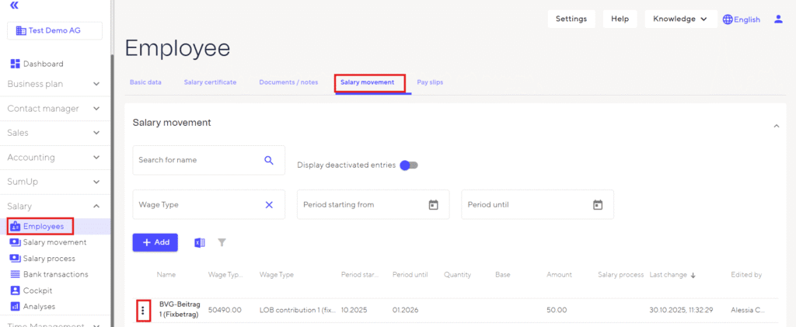
Task: Toggle Display deactivated entries switch
Action: [x=409, y=165]
